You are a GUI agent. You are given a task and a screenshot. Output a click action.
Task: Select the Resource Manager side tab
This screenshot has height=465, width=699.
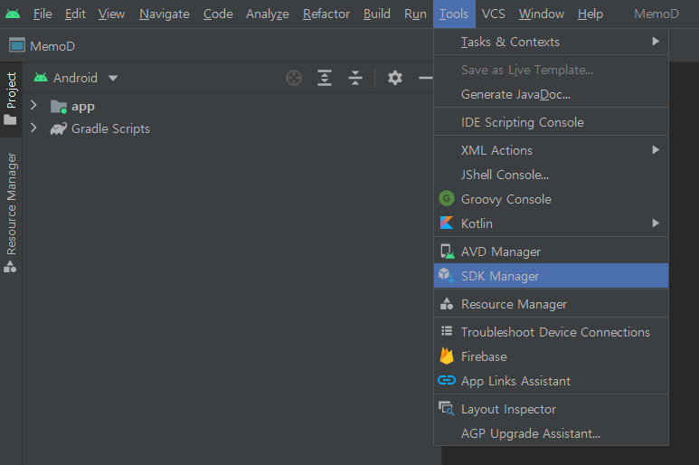(11, 213)
